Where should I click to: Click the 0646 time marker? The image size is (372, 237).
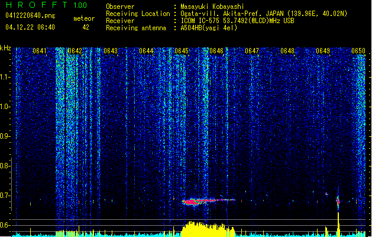tap(216, 51)
